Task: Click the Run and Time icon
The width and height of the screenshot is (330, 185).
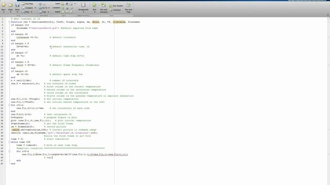Action: click(128, 5)
